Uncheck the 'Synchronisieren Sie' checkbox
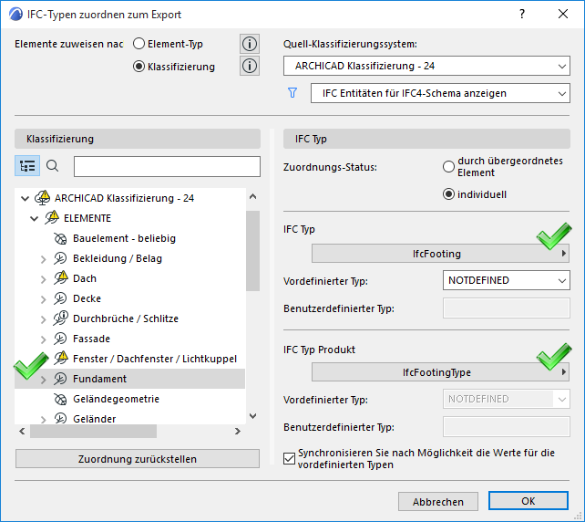585x522 pixels. (x=291, y=459)
